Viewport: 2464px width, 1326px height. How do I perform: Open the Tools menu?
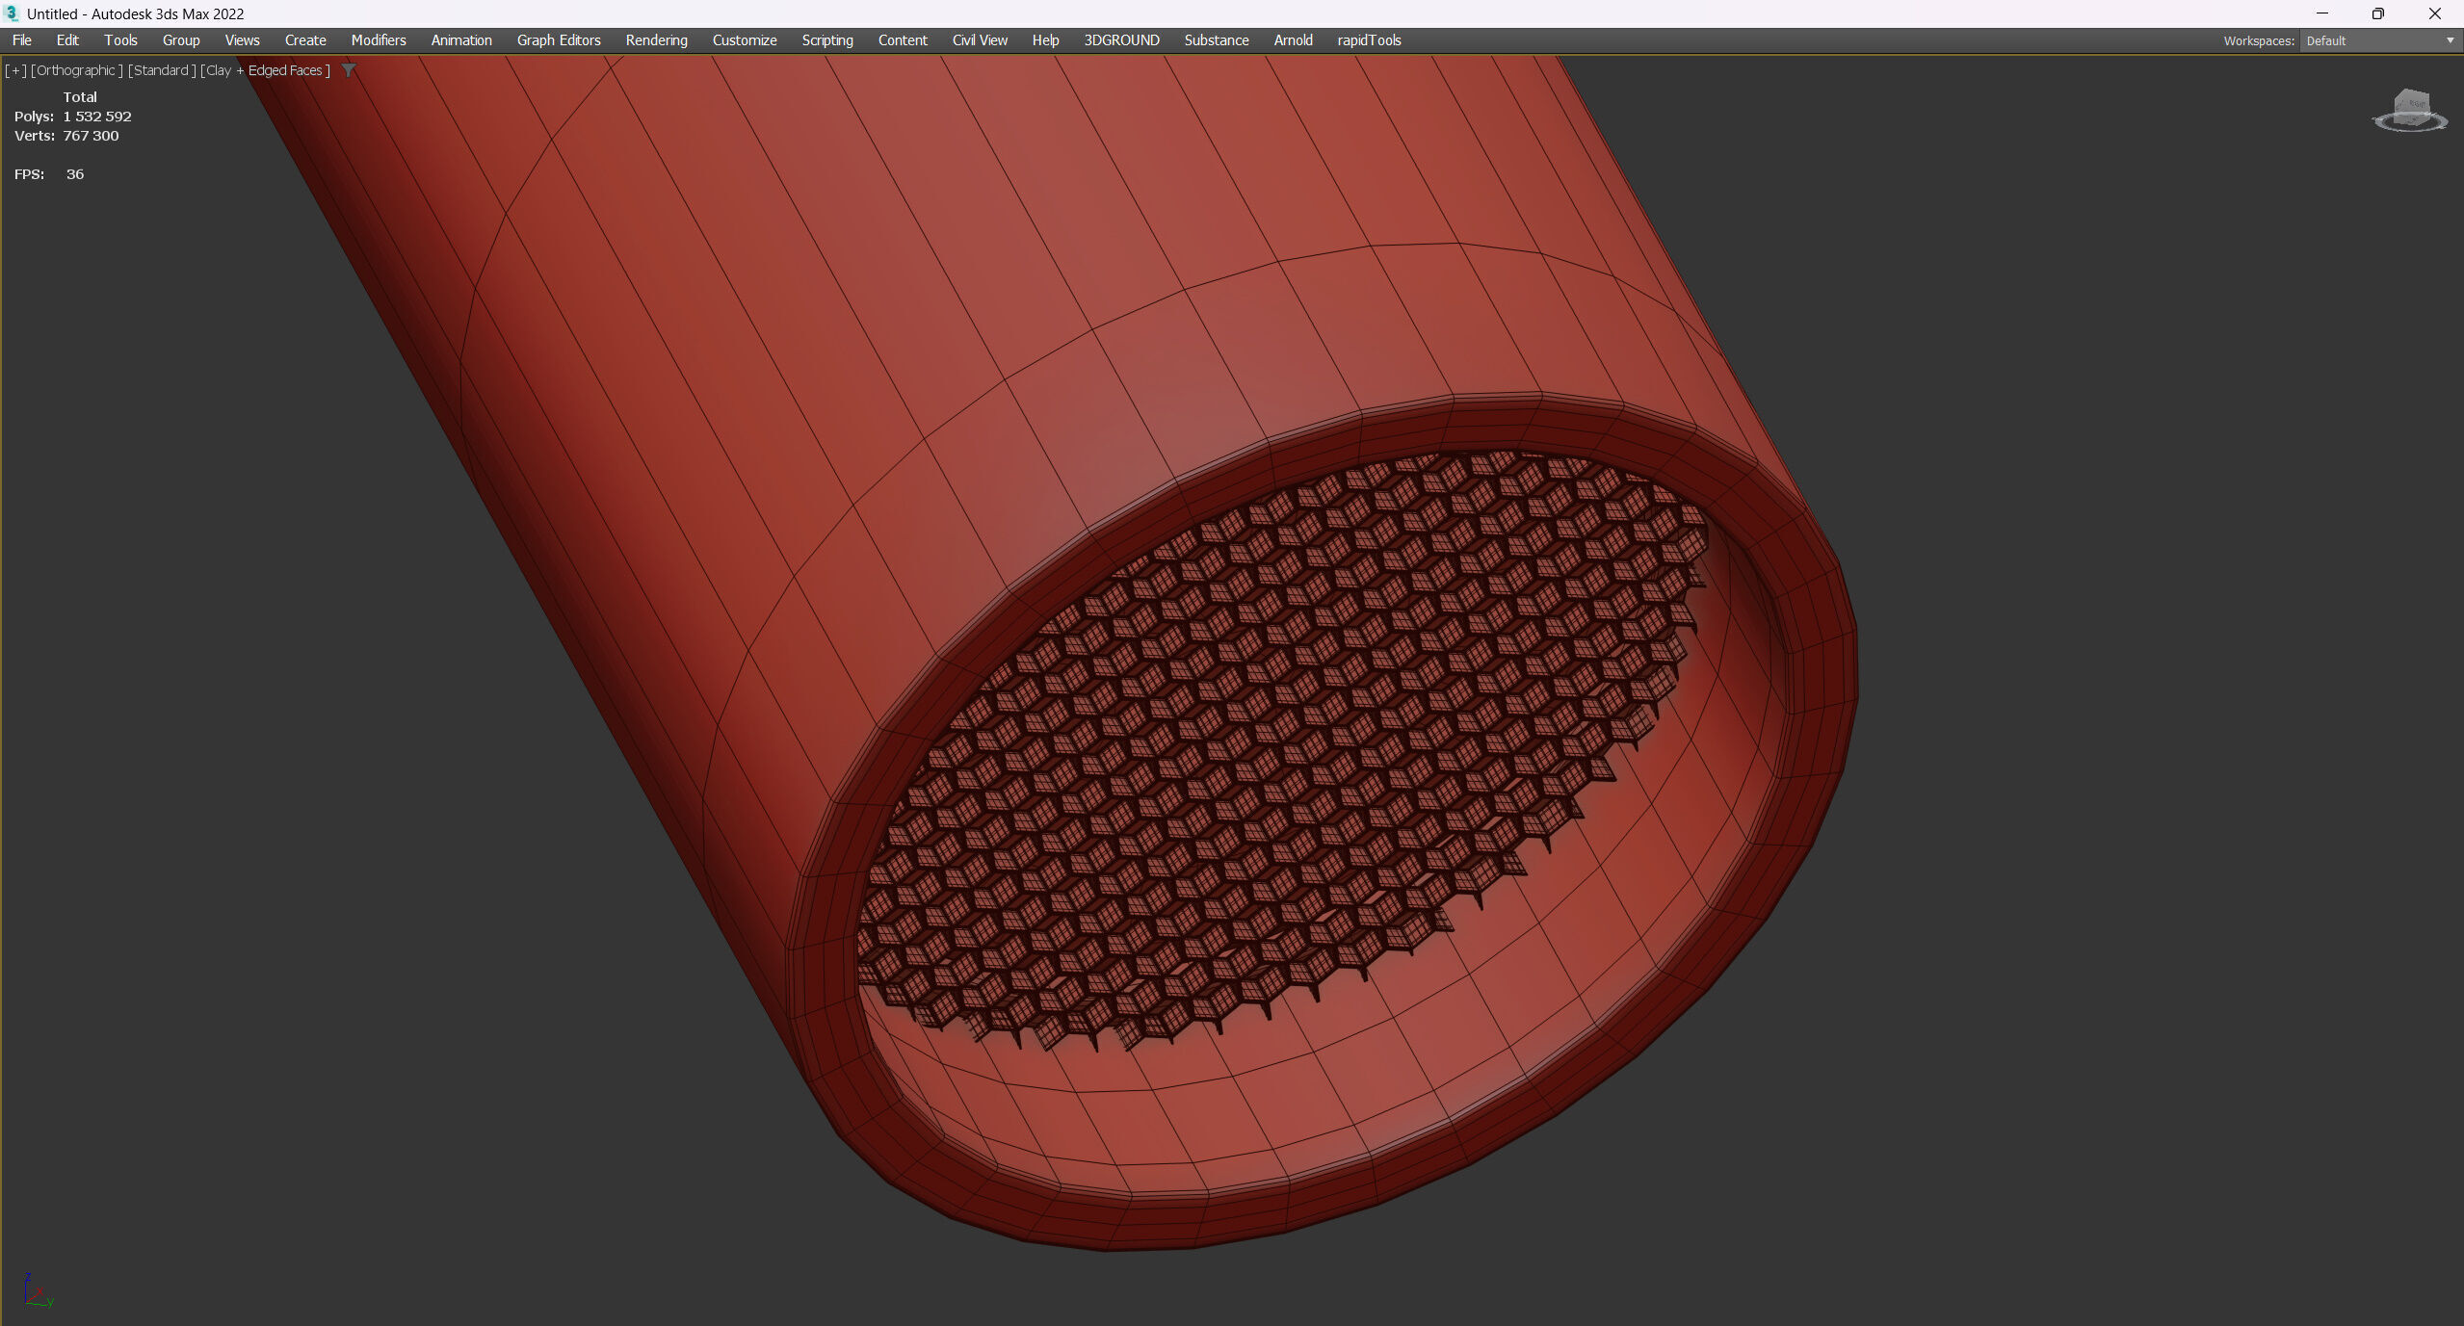tap(120, 40)
